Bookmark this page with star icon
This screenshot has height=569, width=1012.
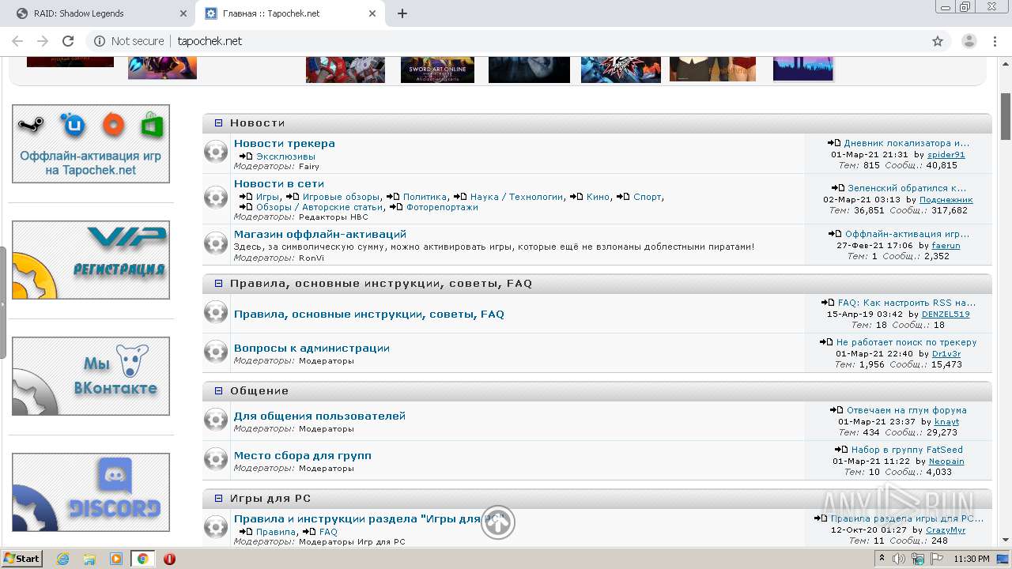click(x=938, y=41)
